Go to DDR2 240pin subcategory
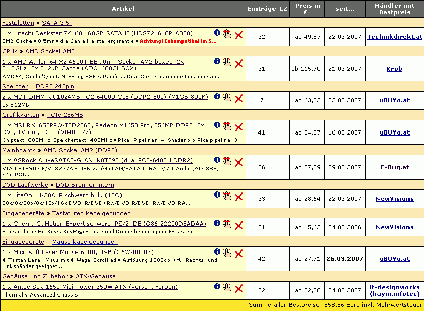 [x=55, y=86]
